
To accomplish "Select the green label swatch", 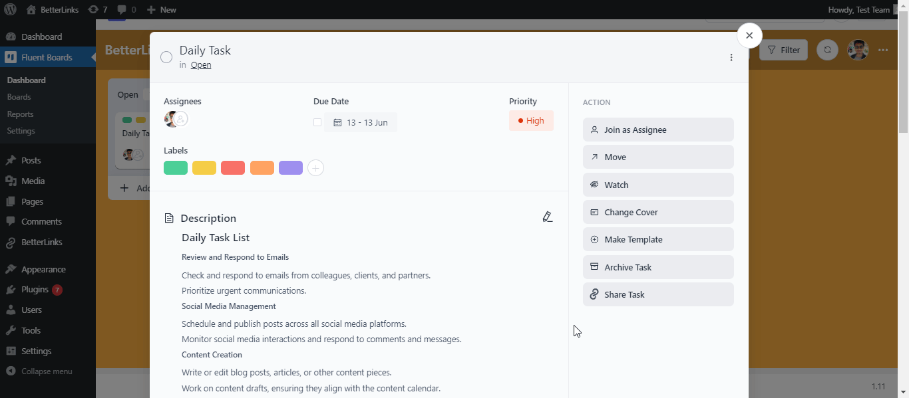I will (175, 167).
